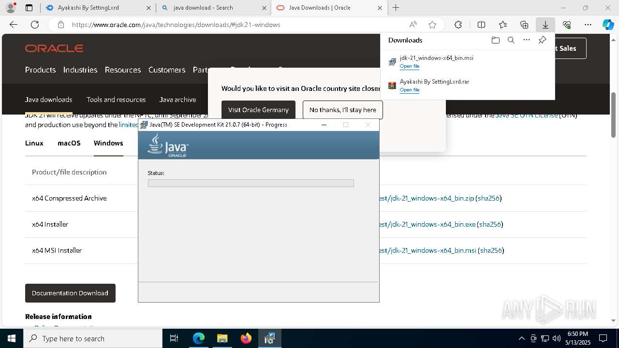Image resolution: width=619 pixels, height=348 pixels.
Task: Download jdk-21_windows-x64_bin.msi link
Action: (x=428, y=250)
